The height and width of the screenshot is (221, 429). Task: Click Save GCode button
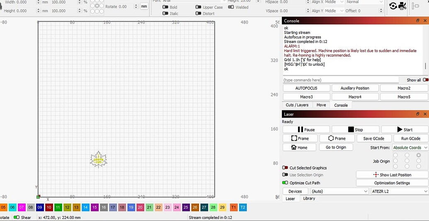[374, 138]
